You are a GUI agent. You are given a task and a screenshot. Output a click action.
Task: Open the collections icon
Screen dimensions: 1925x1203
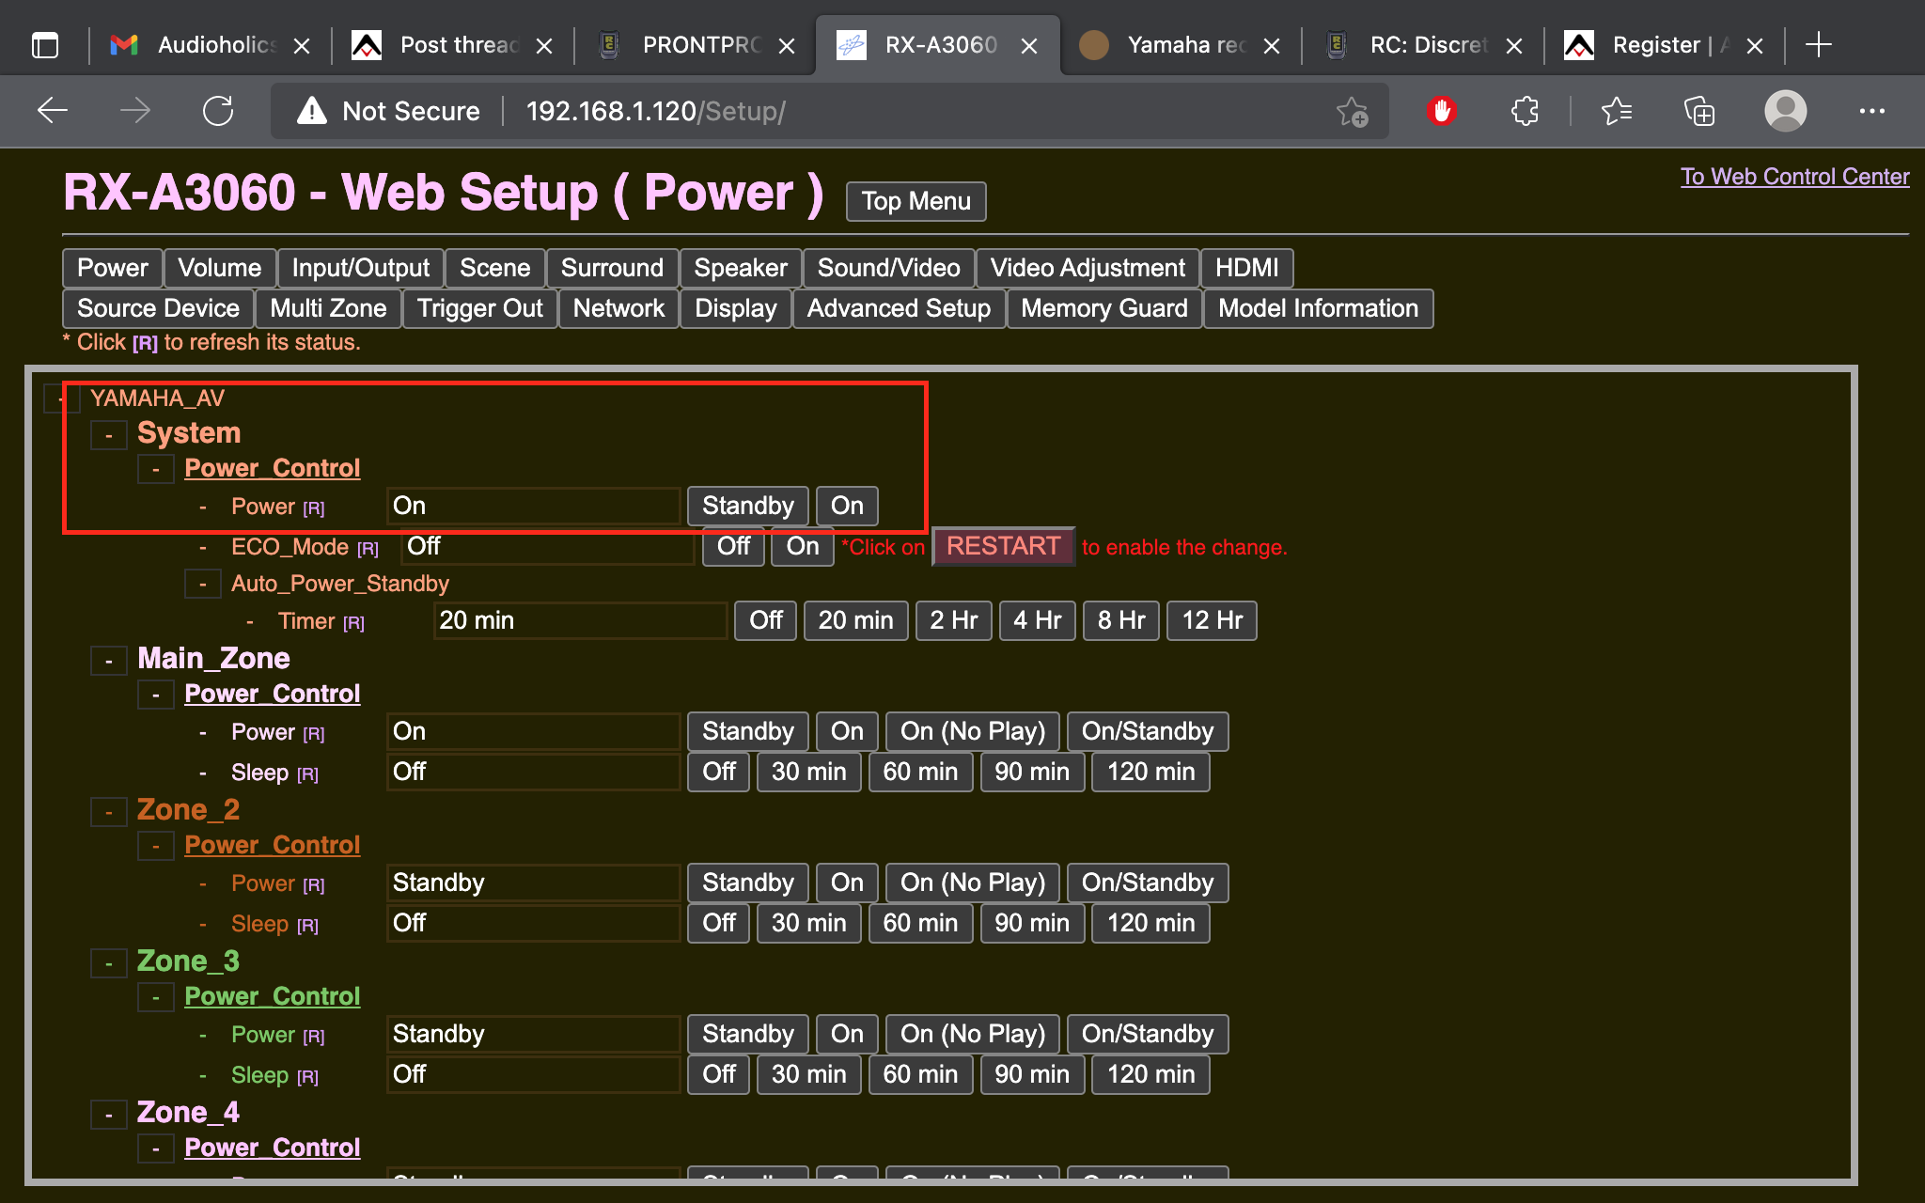click(1699, 111)
